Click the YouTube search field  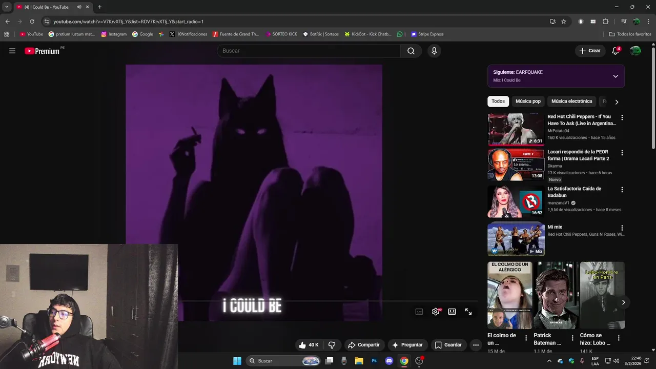coord(309,51)
